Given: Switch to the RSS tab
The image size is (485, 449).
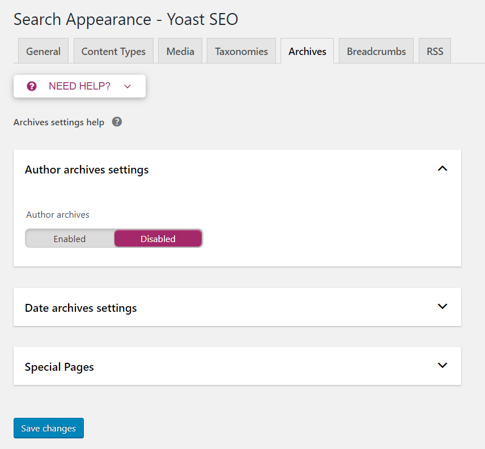Looking at the screenshot, I should click(435, 51).
